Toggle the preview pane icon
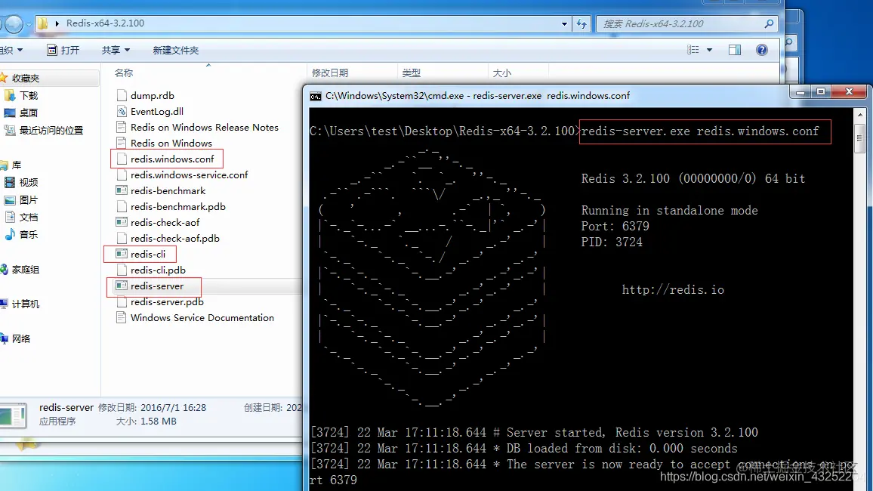 [734, 50]
